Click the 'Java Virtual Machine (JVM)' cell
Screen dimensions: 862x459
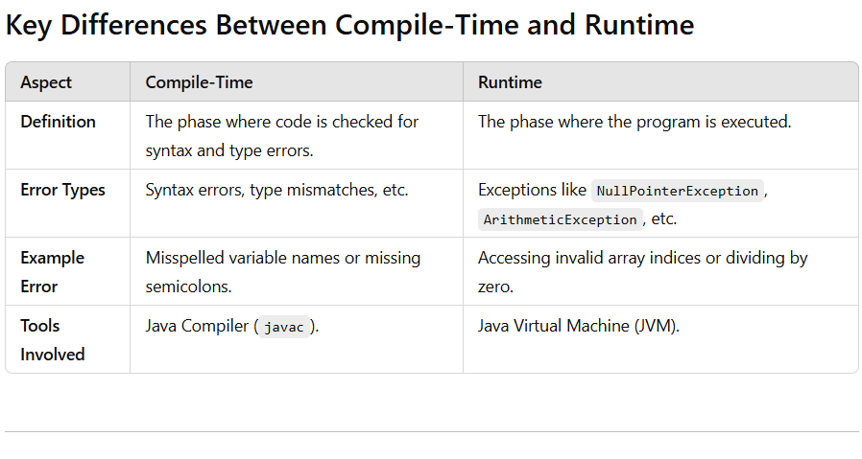(x=578, y=326)
